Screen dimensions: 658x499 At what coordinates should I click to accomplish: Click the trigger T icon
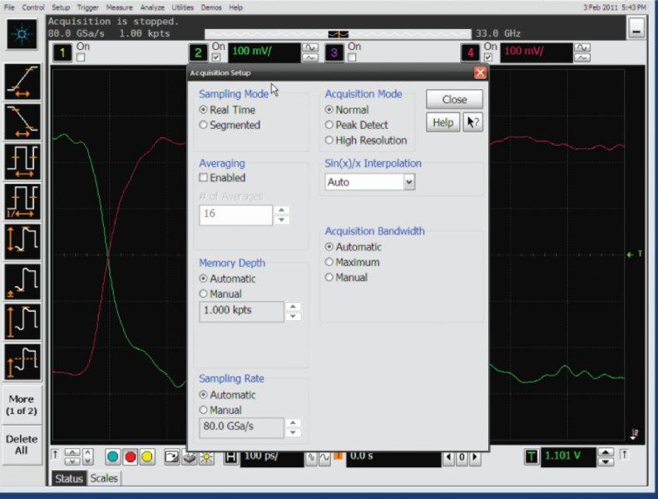[x=532, y=457]
